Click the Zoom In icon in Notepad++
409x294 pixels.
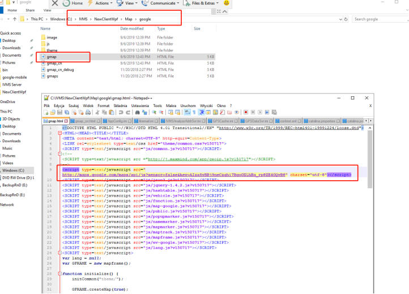click(154, 112)
